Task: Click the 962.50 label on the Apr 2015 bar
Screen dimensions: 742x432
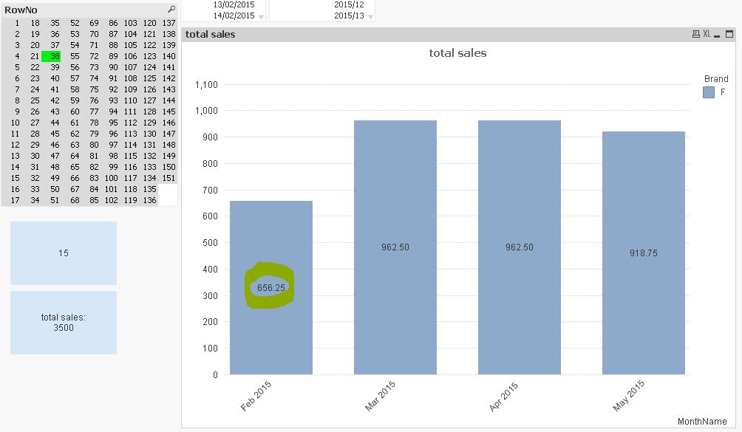Action: [x=518, y=247]
